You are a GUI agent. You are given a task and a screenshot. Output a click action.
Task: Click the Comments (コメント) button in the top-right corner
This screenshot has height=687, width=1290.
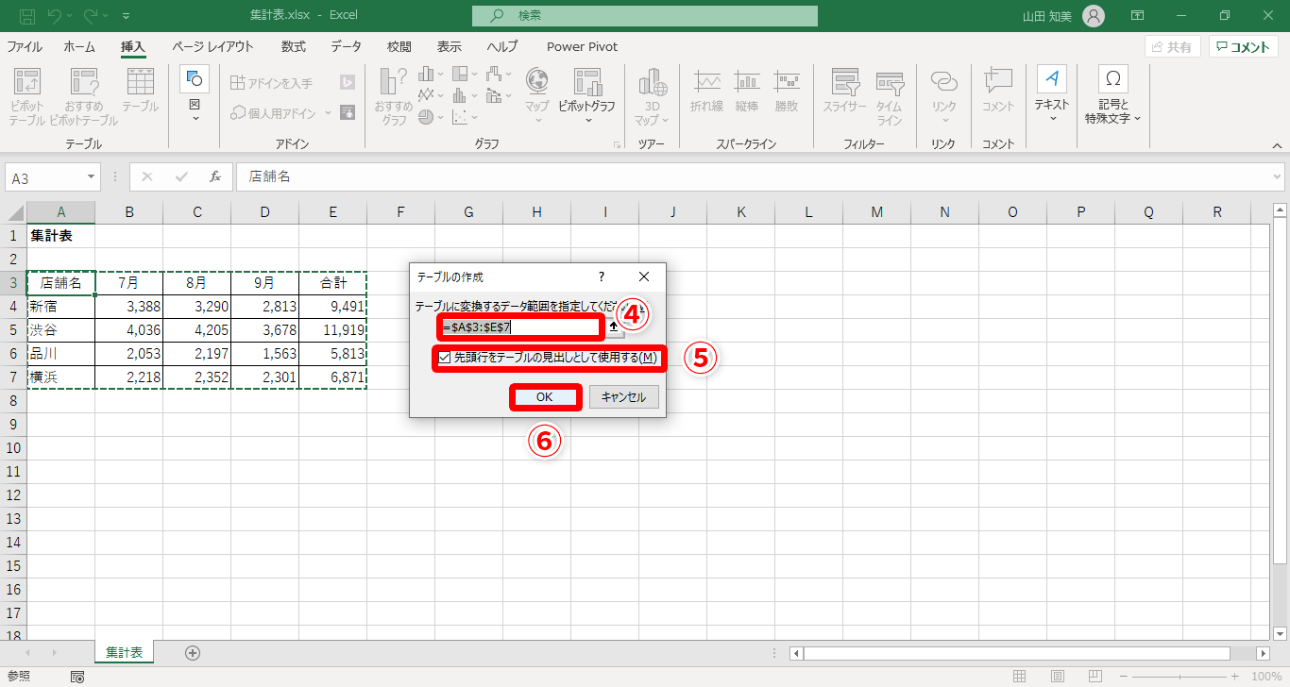click(1244, 47)
